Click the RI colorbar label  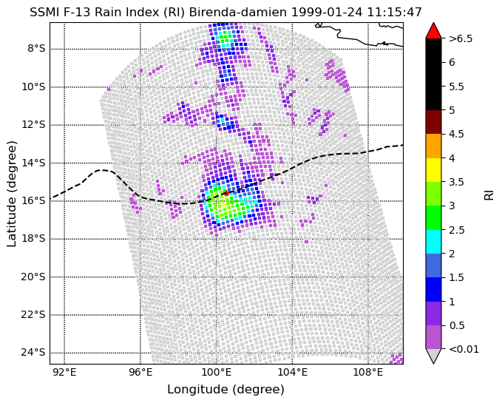click(x=489, y=194)
